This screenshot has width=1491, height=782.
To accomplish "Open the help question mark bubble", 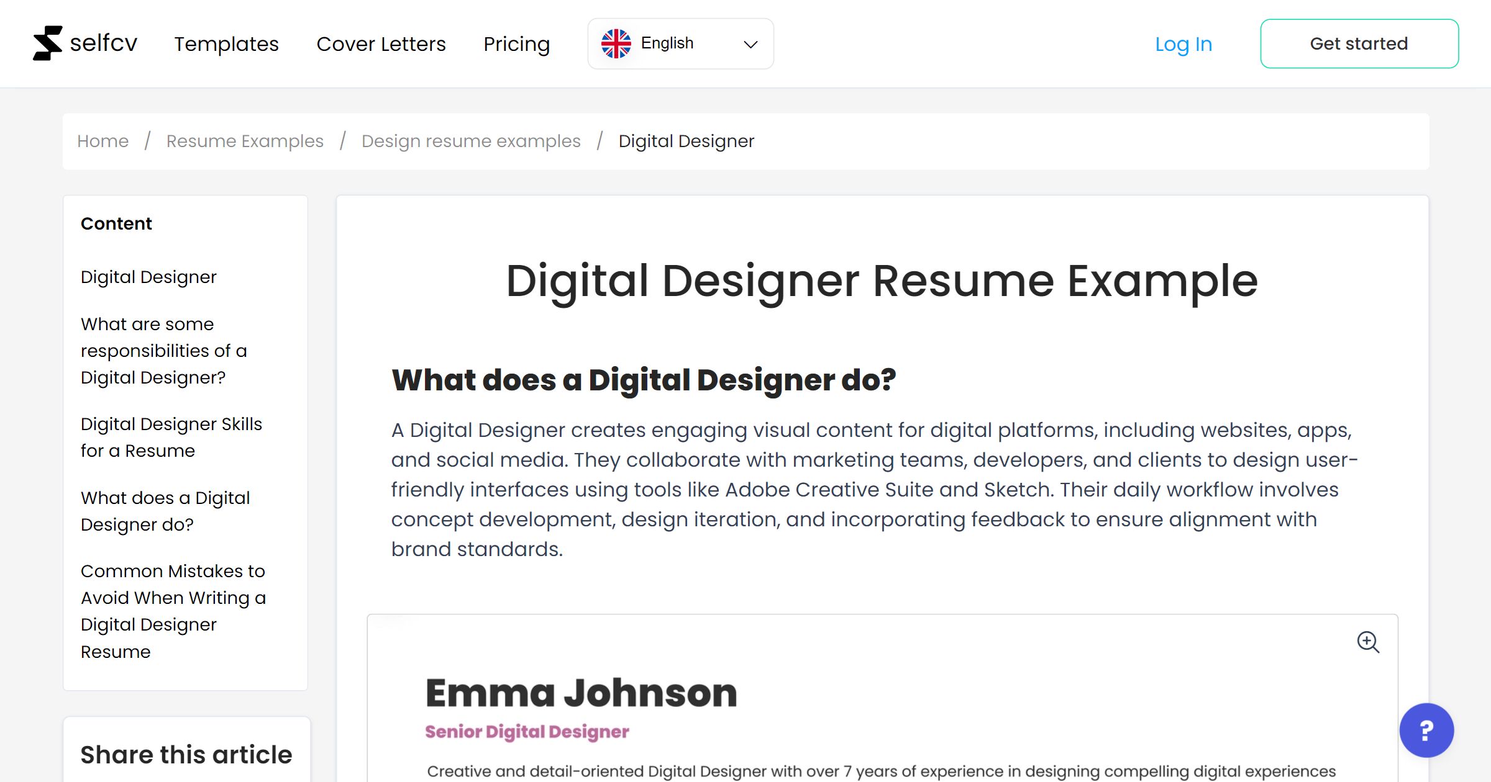I will pos(1426,730).
